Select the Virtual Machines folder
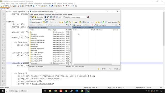Viewport: 165px width, 93px height. (36, 55)
